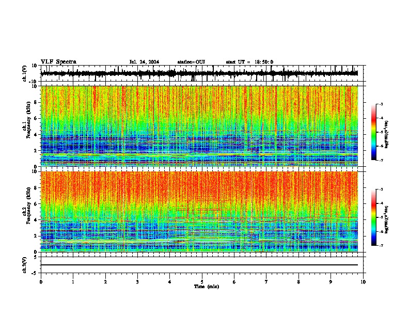Click the time axis tick label 4
409x316 pixels.
coord(170,282)
